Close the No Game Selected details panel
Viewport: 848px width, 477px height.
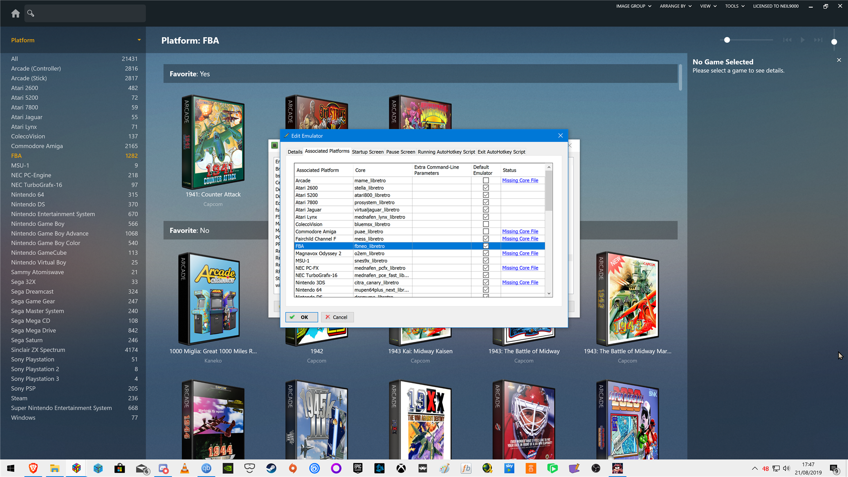tap(839, 60)
